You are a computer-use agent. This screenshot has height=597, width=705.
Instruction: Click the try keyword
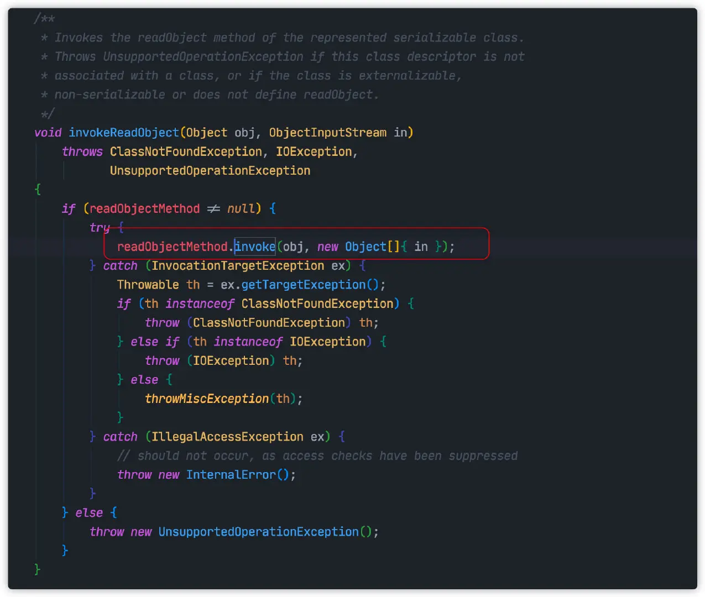pos(100,228)
